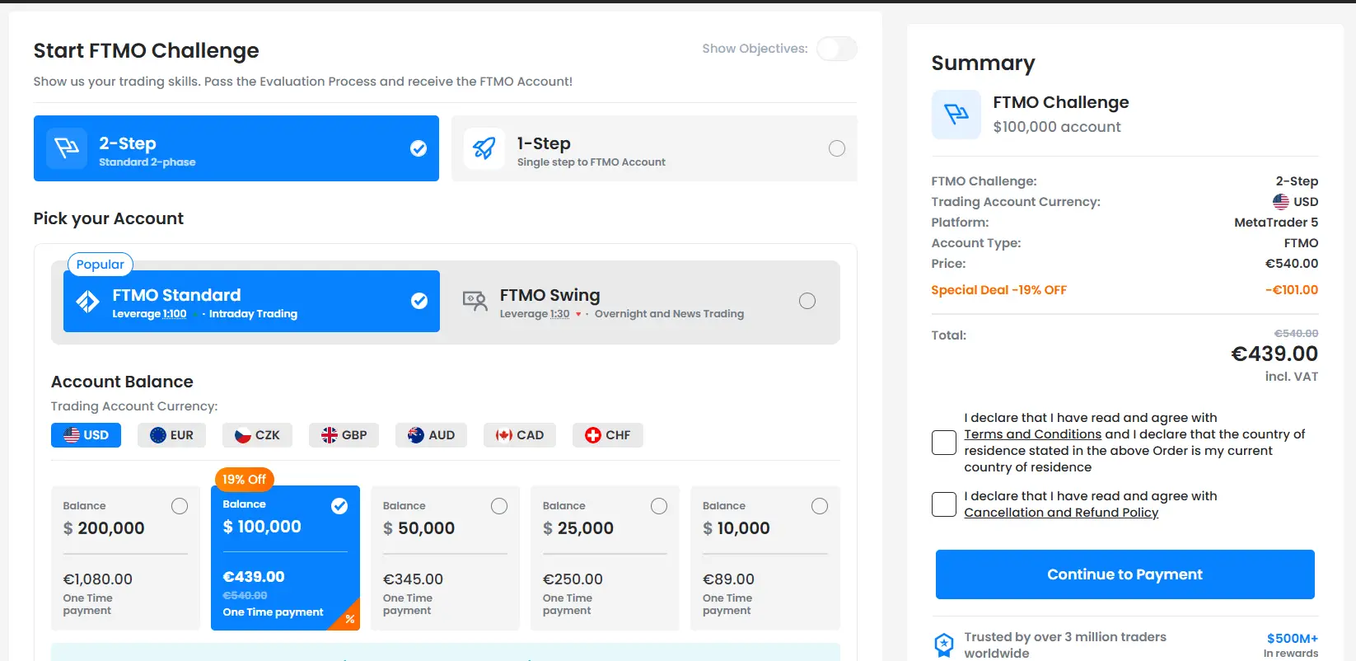Screen dimensions: 1356x661
Task: Select the 2-Step challenge option
Action: [236, 148]
